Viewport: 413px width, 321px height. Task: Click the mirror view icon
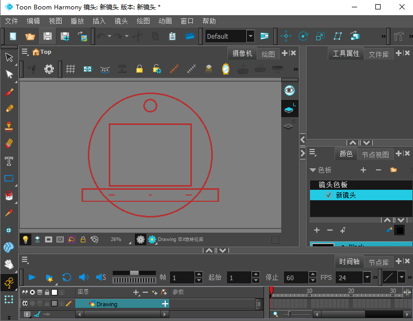pos(226,69)
